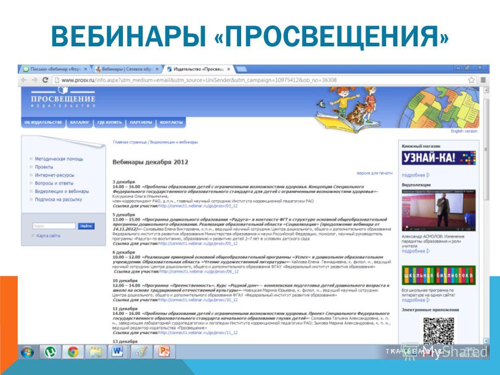500x375 pixels.
Task: Open webinar link ending prosv/10_12
Action: pyautogui.click(x=198, y=300)
